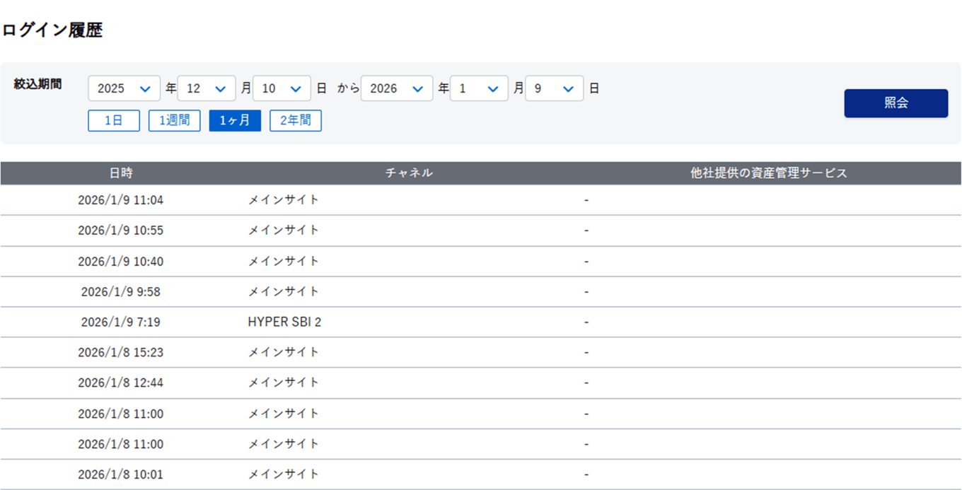
Task: Click the highlighted 1ヶ月 period filter
Action: pos(234,120)
